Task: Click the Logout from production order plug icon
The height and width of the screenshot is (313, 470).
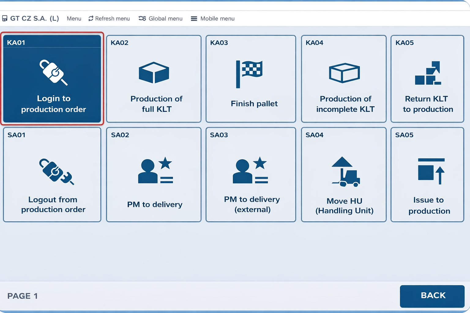Action: (x=56, y=171)
